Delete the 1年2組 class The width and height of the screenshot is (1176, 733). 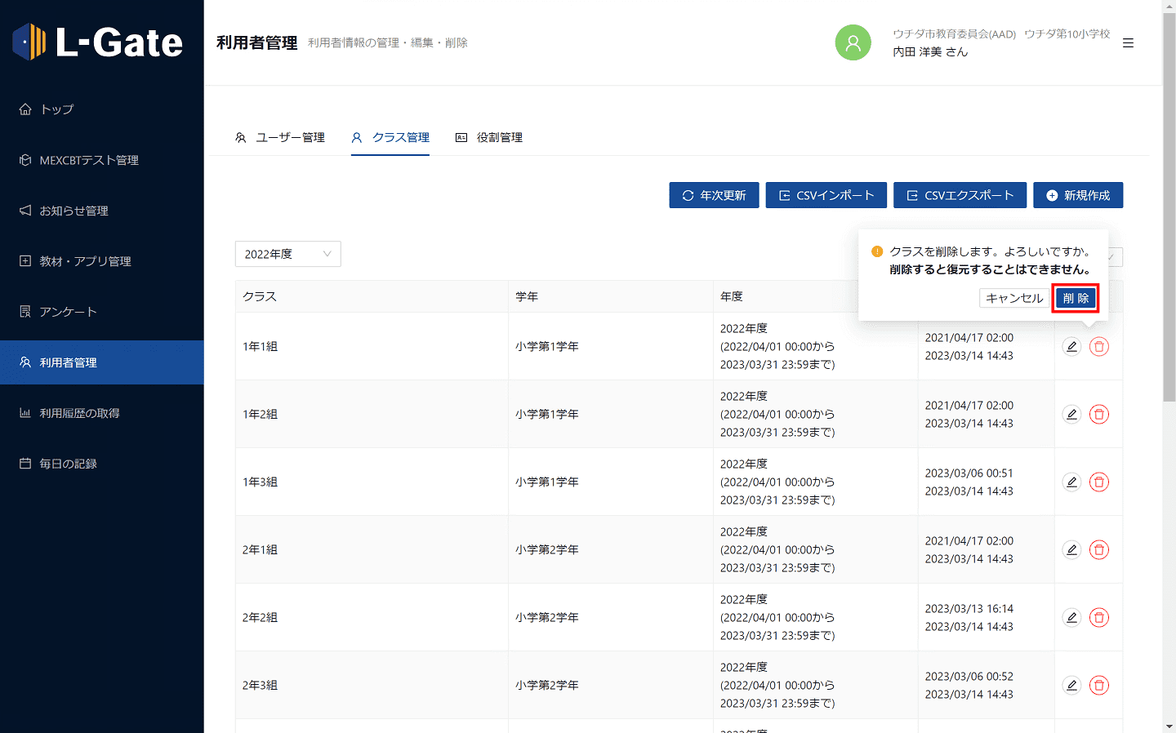click(x=1099, y=415)
